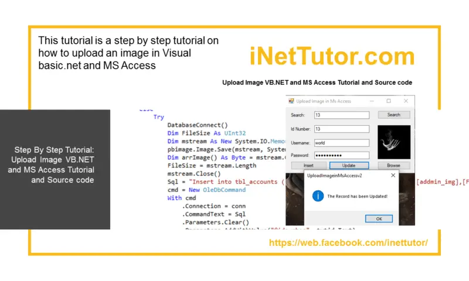The height and width of the screenshot is (281, 469).
Task: Click the masked Password field
Action: click(341, 156)
